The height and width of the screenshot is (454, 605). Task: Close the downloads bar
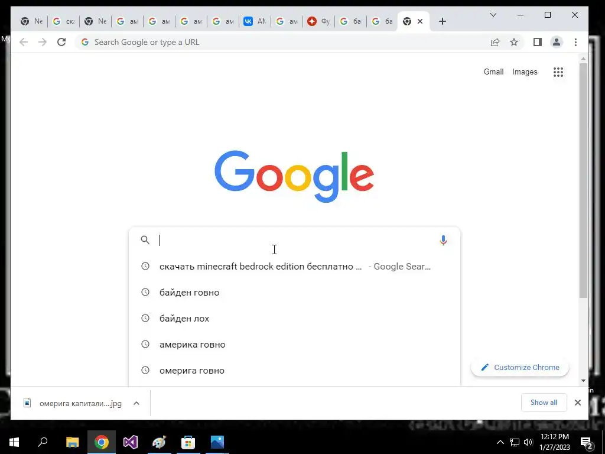[x=578, y=403]
